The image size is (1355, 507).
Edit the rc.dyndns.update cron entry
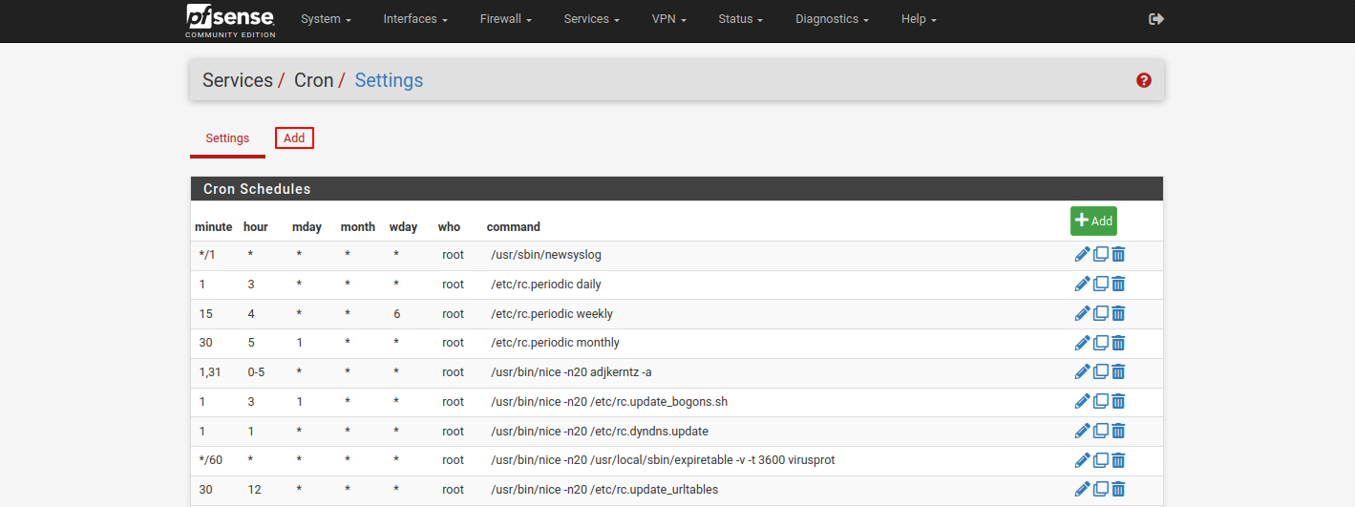pyautogui.click(x=1082, y=431)
